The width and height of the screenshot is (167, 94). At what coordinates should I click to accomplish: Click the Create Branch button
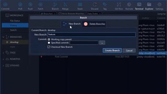point(112,50)
